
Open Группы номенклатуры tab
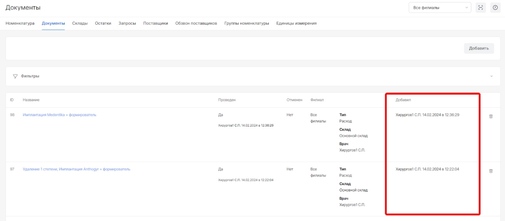[247, 23]
